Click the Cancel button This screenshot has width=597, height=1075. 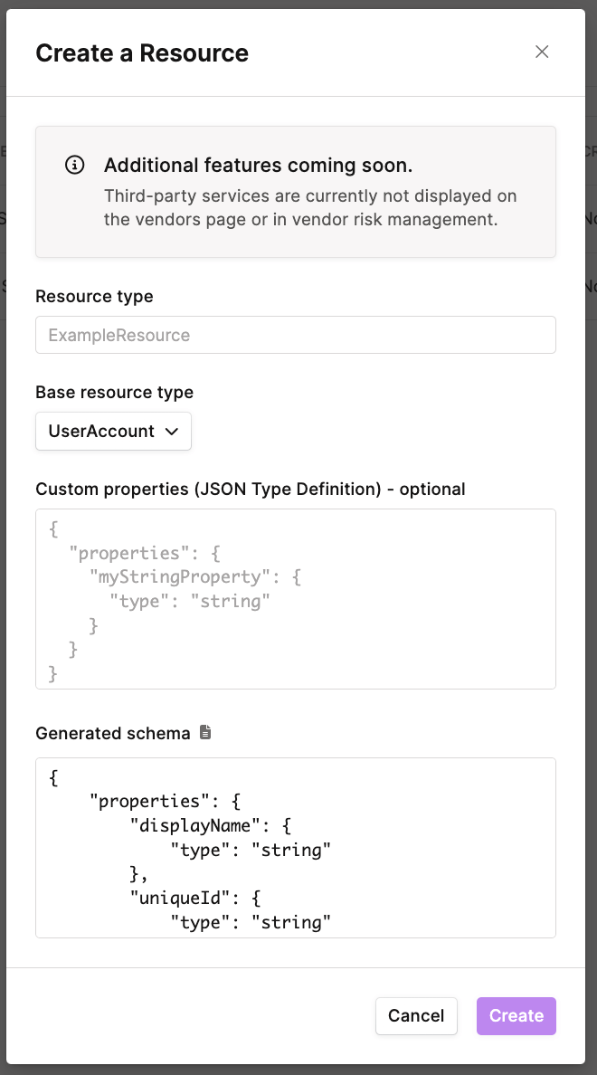coord(416,1015)
